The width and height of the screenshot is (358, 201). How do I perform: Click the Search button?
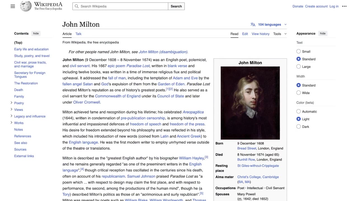(176, 6)
